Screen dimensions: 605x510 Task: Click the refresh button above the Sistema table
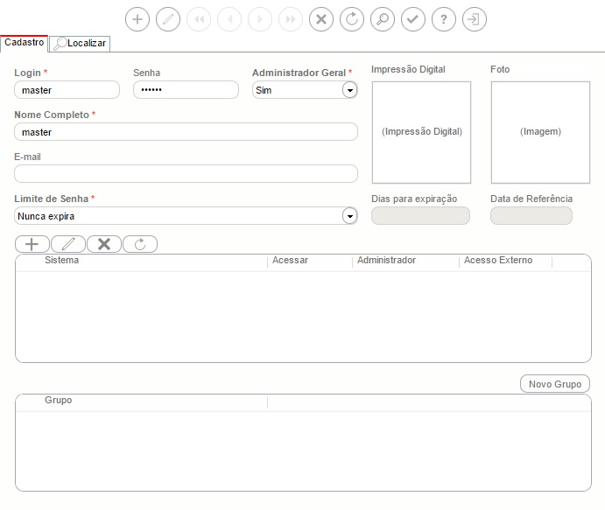point(139,244)
